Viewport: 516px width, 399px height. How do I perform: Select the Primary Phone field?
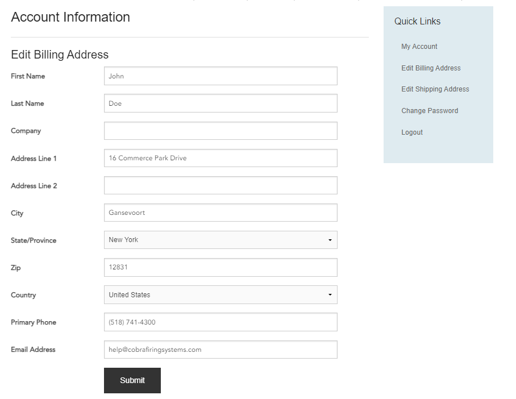(220, 322)
